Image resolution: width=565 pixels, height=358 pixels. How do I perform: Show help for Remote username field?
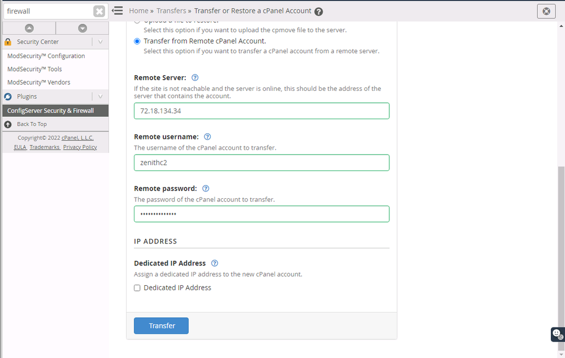click(207, 137)
